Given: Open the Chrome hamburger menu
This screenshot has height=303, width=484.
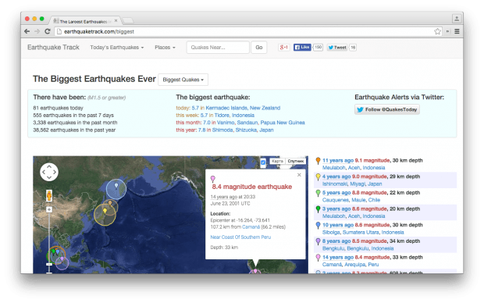Looking at the screenshot, I should [x=457, y=31].
